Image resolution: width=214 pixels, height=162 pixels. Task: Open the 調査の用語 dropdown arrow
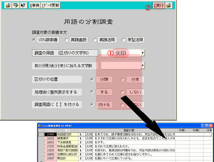tap(143, 53)
